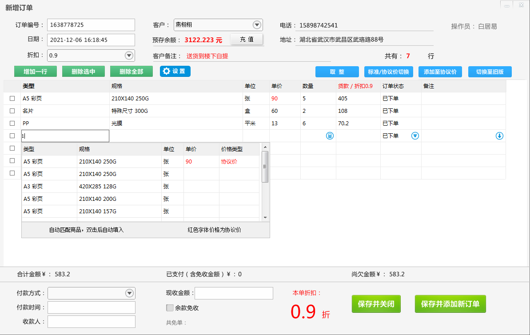
Task: Click the 现收金额 input field
Action: coord(234,293)
